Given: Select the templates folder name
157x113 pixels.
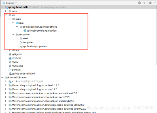Looking at the screenshot, I should tap(28, 42).
